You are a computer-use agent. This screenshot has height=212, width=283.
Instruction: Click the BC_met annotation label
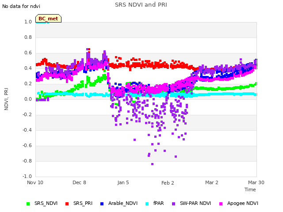(48, 19)
